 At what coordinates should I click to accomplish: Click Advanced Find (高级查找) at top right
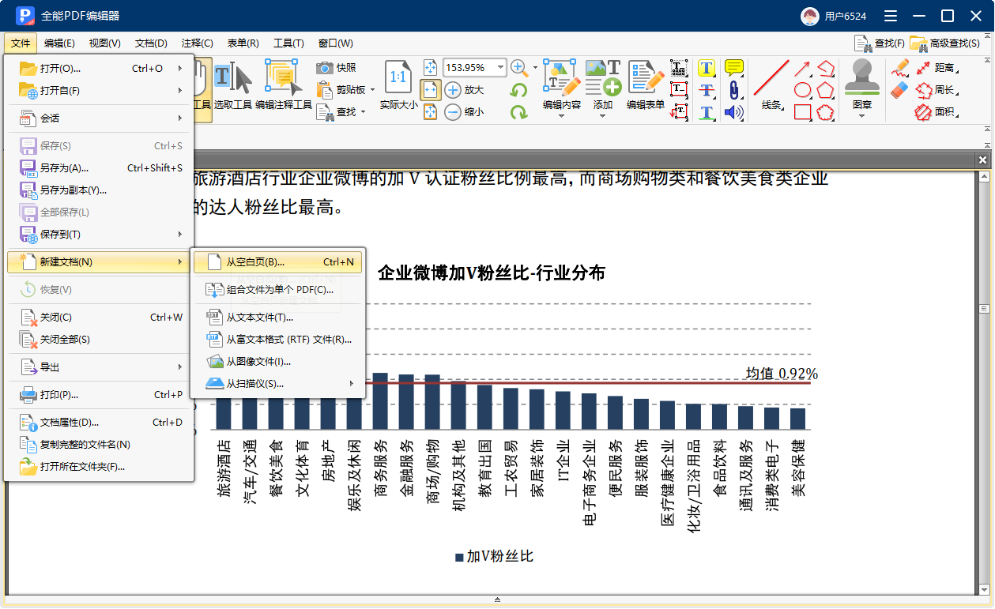945,43
